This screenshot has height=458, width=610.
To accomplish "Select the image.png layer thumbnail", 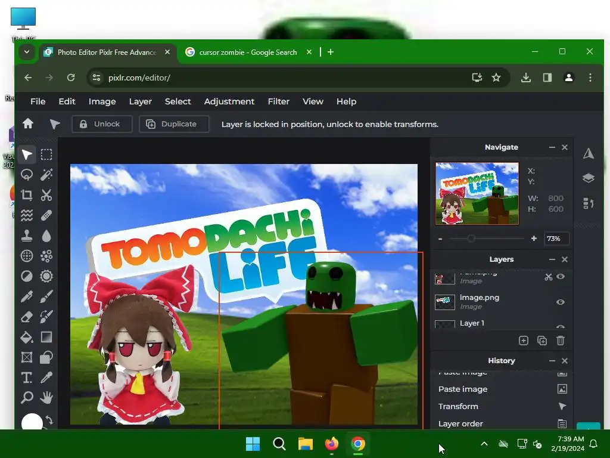I will (x=444, y=302).
